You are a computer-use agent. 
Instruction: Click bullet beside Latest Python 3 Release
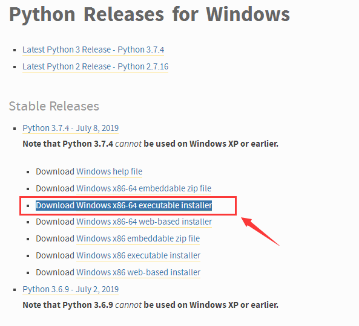pyautogui.click(x=15, y=50)
